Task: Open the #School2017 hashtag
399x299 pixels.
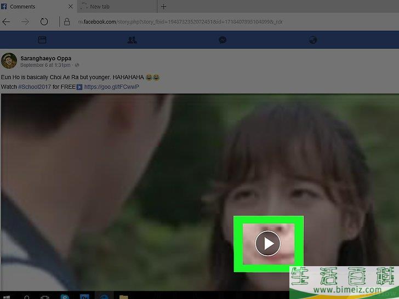Action: click(35, 87)
